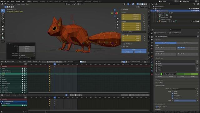Open the Action Editor mode dropdown
The height and width of the screenshot is (113, 200).
click(x=11, y=62)
